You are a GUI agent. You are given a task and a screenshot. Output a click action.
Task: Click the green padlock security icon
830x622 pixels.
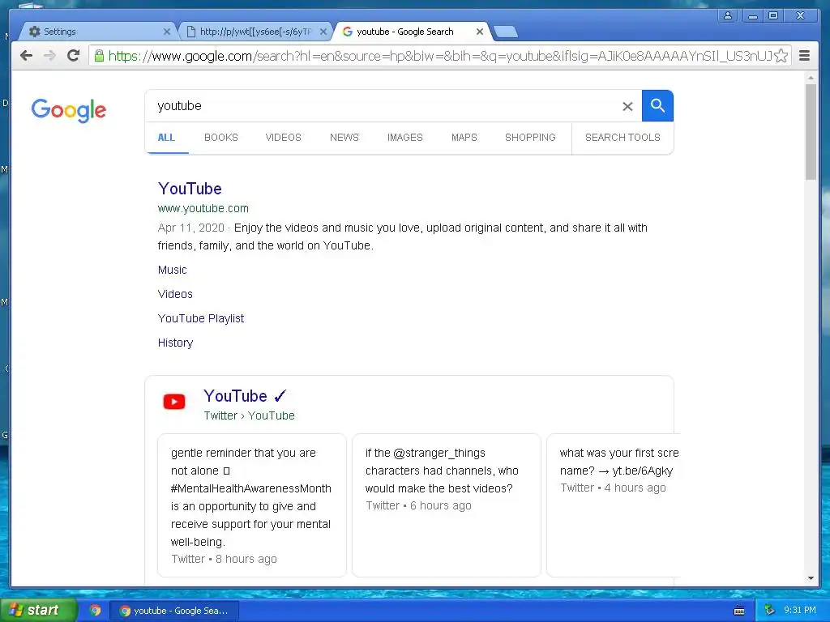coord(99,55)
